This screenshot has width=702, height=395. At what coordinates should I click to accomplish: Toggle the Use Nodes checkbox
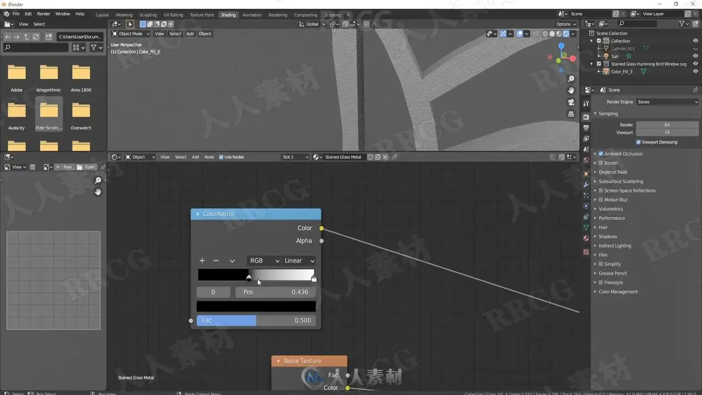click(x=222, y=157)
